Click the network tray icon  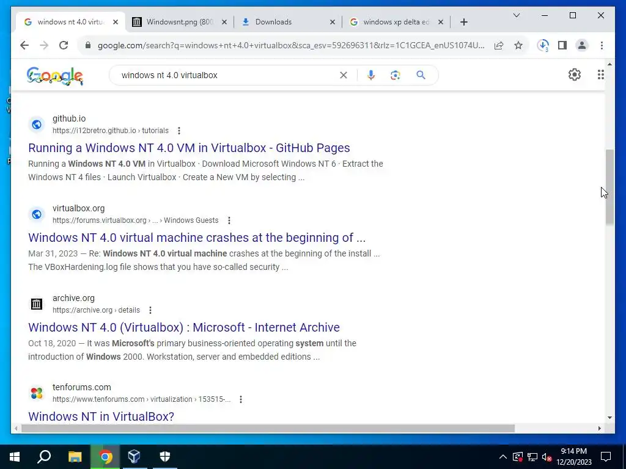pos(532,457)
